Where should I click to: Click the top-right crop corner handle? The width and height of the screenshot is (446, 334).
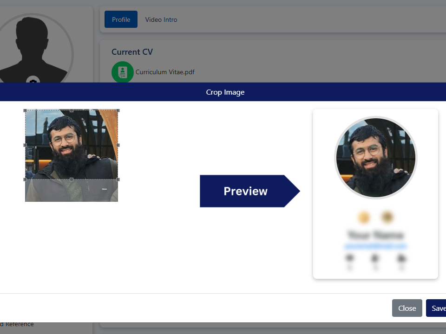point(118,110)
